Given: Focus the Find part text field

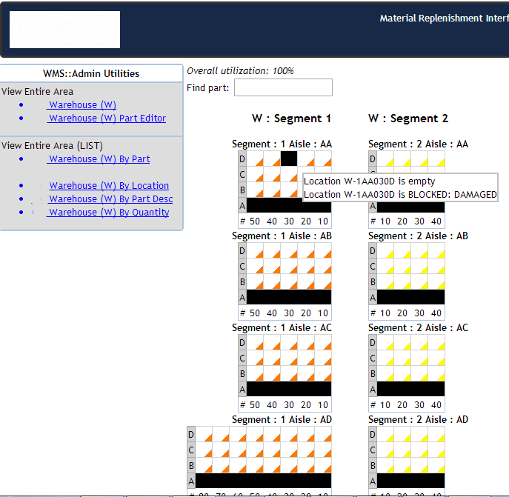Looking at the screenshot, I should pyautogui.click(x=283, y=88).
